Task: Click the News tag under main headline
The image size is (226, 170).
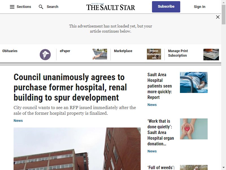Action: (18, 121)
